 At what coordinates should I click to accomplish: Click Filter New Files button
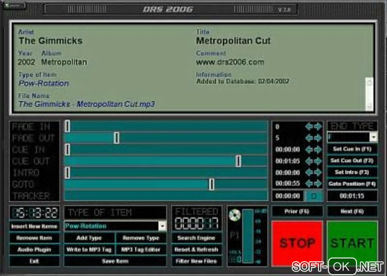point(197,261)
